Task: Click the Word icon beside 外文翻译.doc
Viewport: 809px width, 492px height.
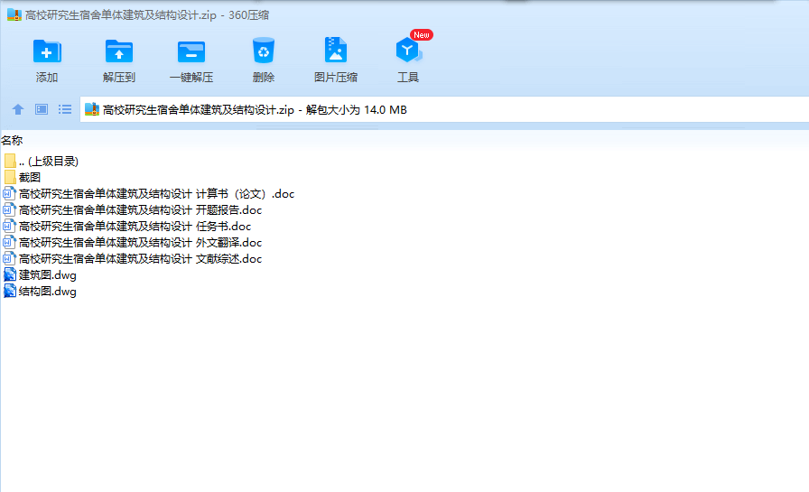Action: (x=9, y=243)
